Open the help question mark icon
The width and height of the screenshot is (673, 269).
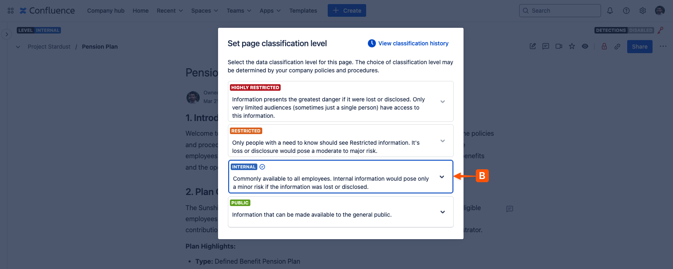626,11
